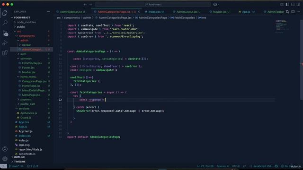Click the fetchCategories breadcrumb

(185, 18)
